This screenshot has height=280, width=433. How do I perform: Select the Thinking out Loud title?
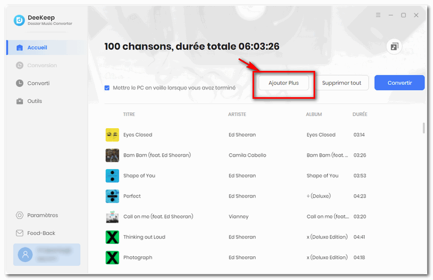(x=144, y=237)
